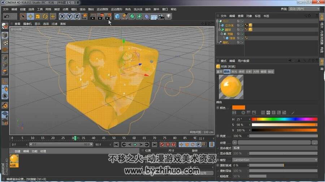
Task: Toggle the enable checkmark for 融球 object
Action: pyautogui.click(x=242, y=29)
